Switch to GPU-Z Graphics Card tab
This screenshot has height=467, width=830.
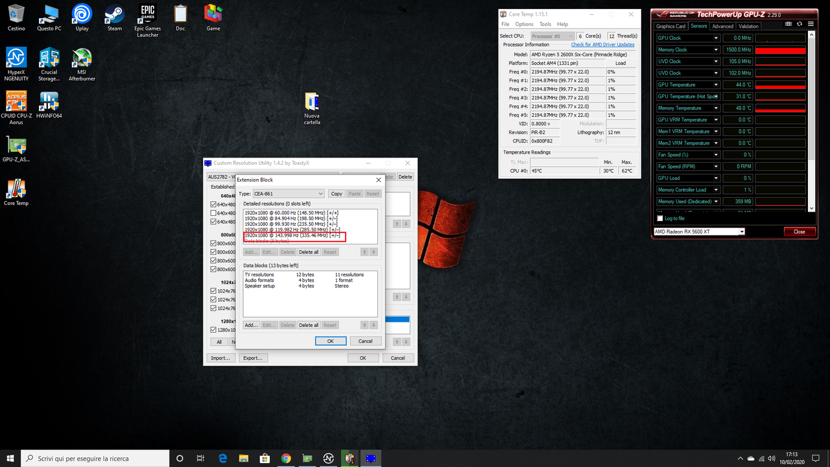[670, 27]
